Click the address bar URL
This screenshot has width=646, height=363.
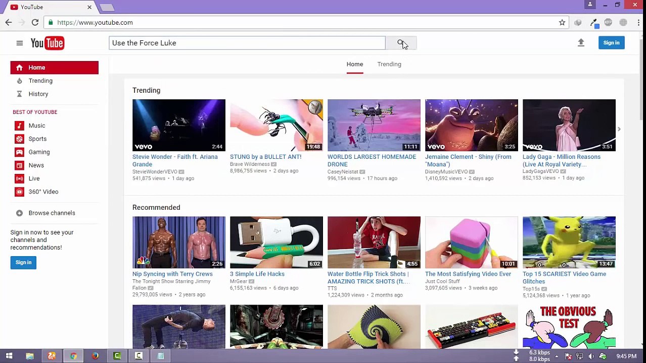tap(95, 22)
